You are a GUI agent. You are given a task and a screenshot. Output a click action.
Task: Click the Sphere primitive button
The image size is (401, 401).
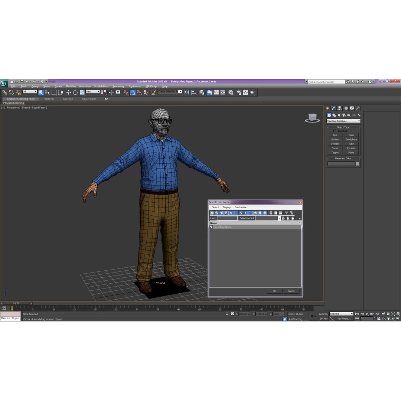pos(335,139)
